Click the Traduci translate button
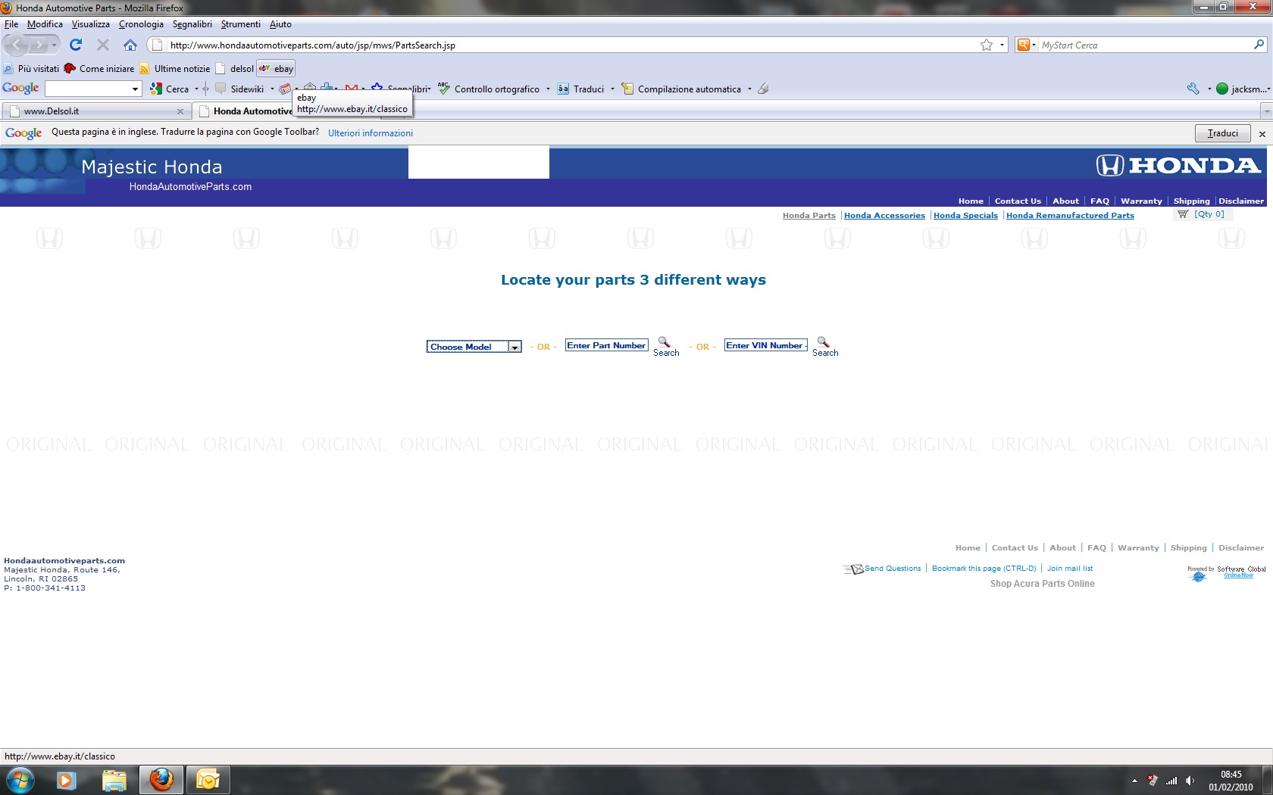The image size is (1273, 795). point(1222,133)
